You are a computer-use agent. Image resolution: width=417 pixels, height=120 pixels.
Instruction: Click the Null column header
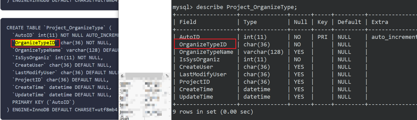(x=300, y=22)
